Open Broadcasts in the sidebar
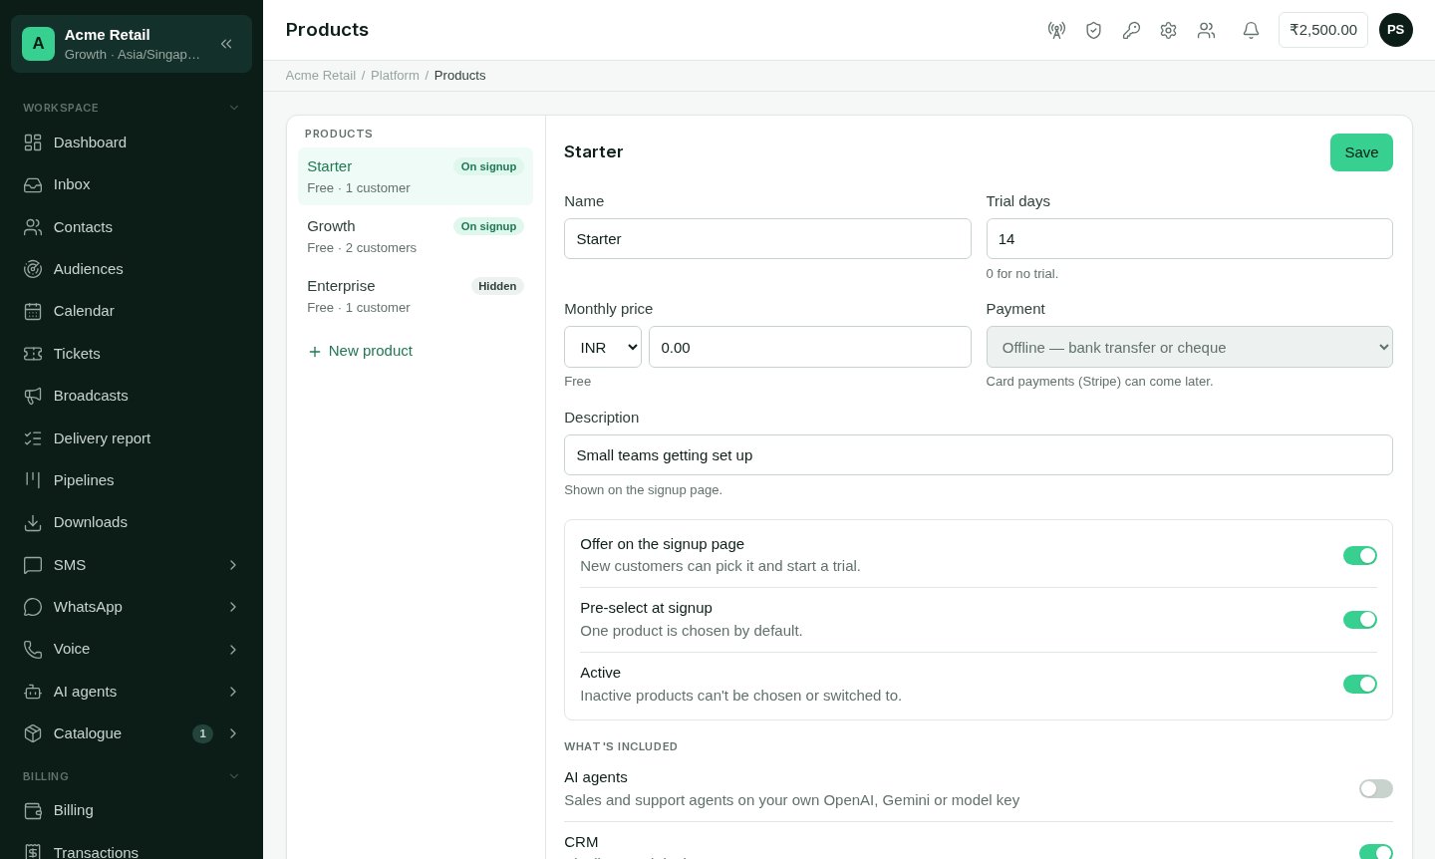Screen dimensions: 1435x859 pyautogui.click(x=132, y=396)
